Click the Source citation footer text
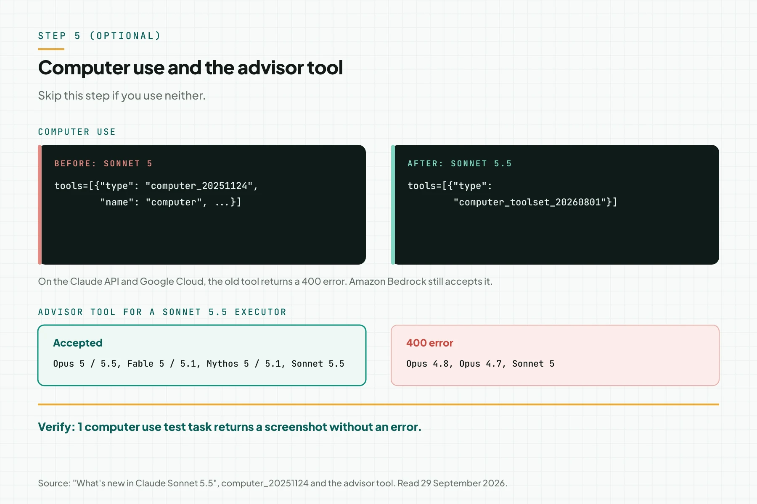The height and width of the screenshot is (504, 757). (x=273, y=483)
